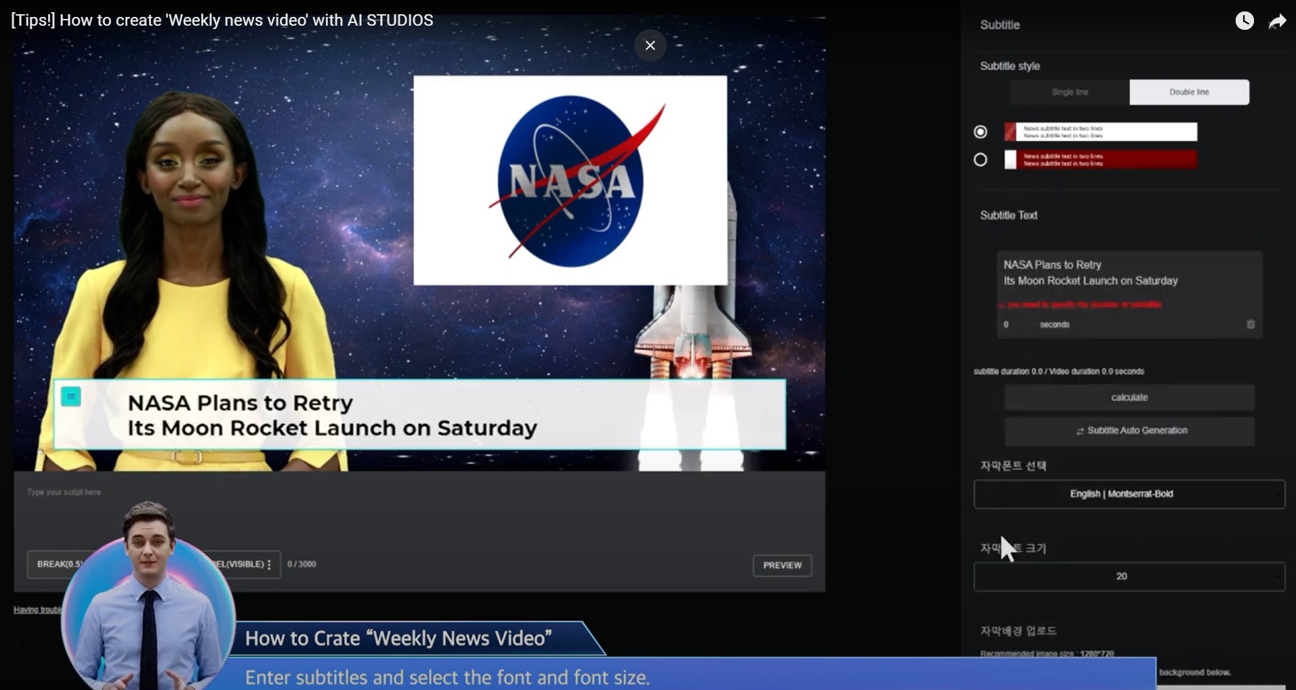Select the Single line subtitle style tab
This screenshot has width=1296, height=690.
coord(1070,92)
